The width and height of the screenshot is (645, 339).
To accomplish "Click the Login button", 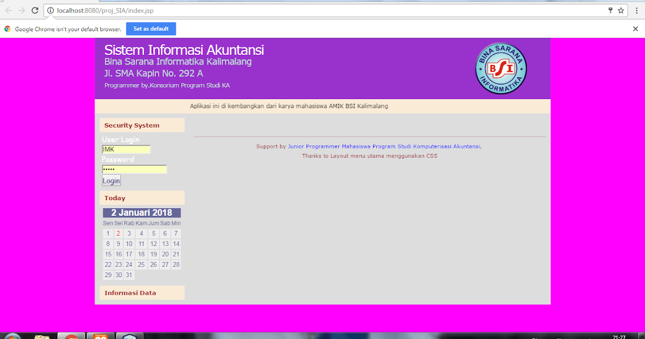I will point(111,181).
